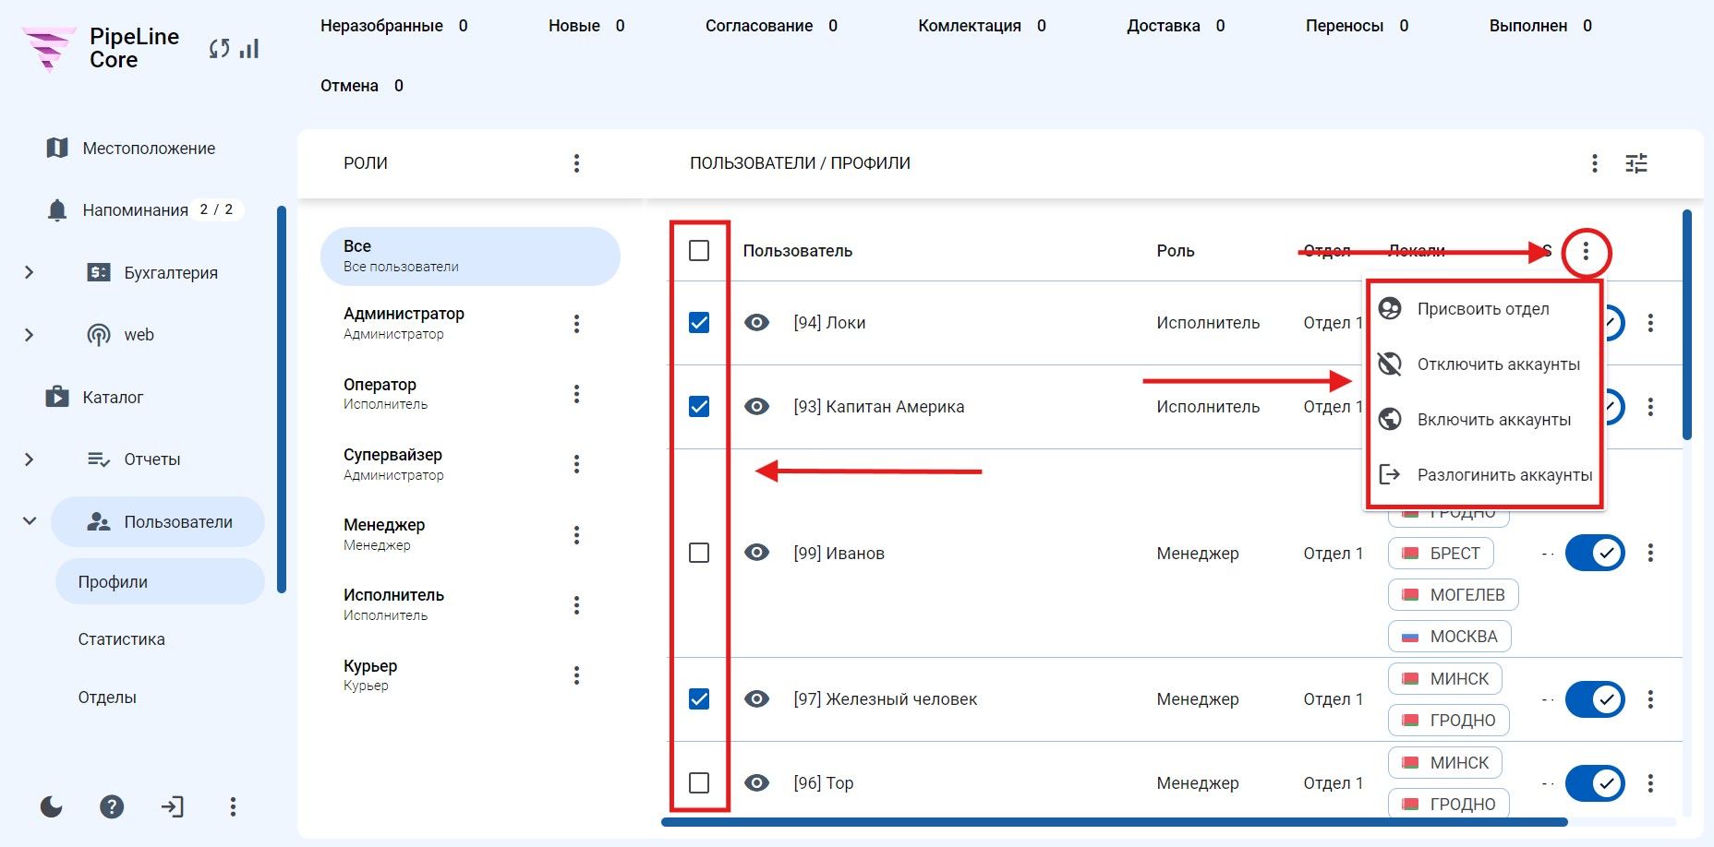1714x847 pixels.
Task: Uncheck the Капитан Америка checkbox
Action: tap(699, 407)
